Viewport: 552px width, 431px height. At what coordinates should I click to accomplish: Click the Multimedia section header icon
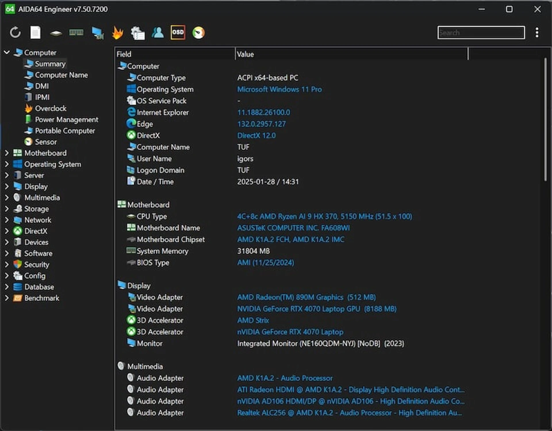(121, 366)
